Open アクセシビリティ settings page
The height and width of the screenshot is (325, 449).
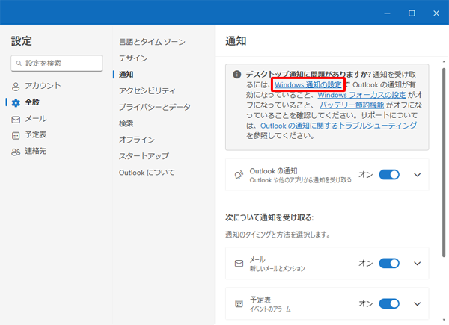click(x=147, y=91)
